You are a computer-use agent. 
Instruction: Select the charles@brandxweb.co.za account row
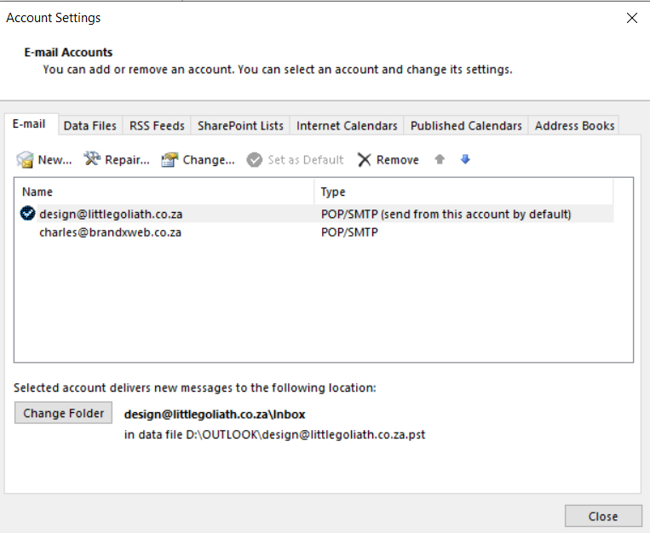110,232
